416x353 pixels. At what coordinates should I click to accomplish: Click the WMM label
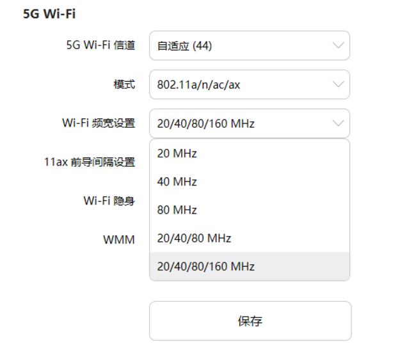pos(119,240)
